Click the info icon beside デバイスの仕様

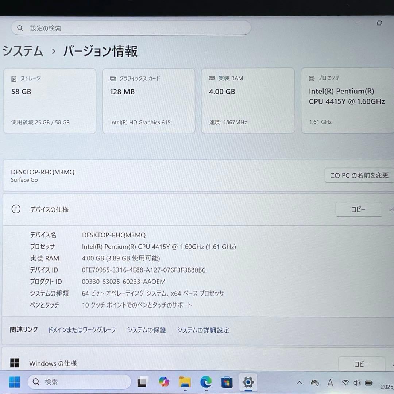point(16,209)
